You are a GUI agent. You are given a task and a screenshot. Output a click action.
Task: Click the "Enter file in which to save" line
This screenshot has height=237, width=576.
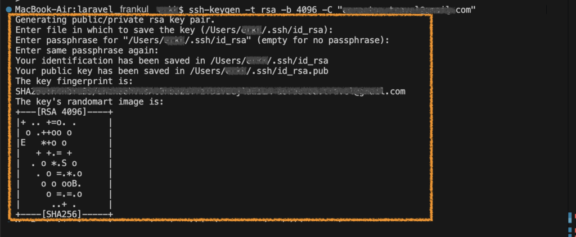click(174, 30)
